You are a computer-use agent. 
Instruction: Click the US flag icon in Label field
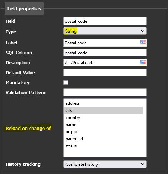[143, 42]
